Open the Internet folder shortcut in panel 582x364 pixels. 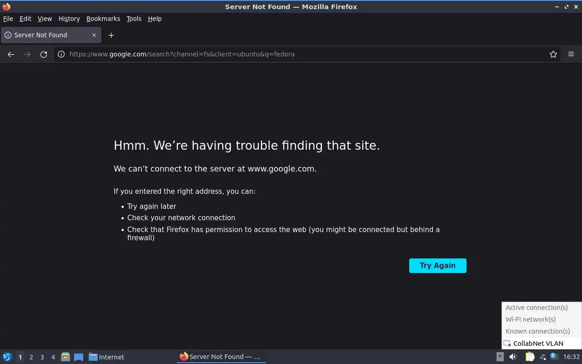pos(106,357)
